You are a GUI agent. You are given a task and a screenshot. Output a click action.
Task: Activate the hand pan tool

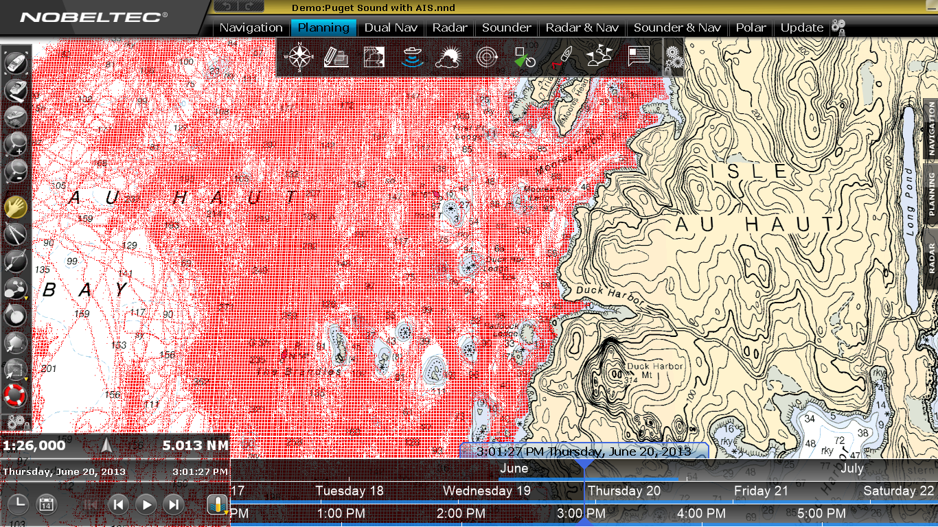click(x=15, y=207)
